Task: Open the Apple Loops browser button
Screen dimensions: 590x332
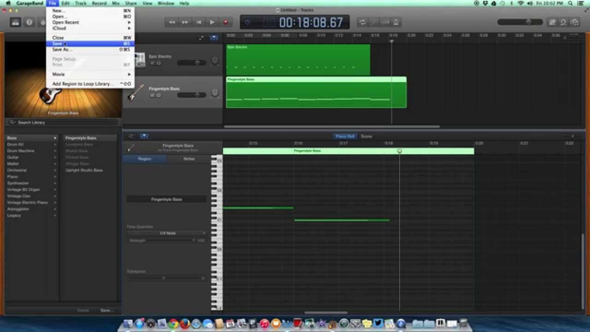Action: coord(563,22)
